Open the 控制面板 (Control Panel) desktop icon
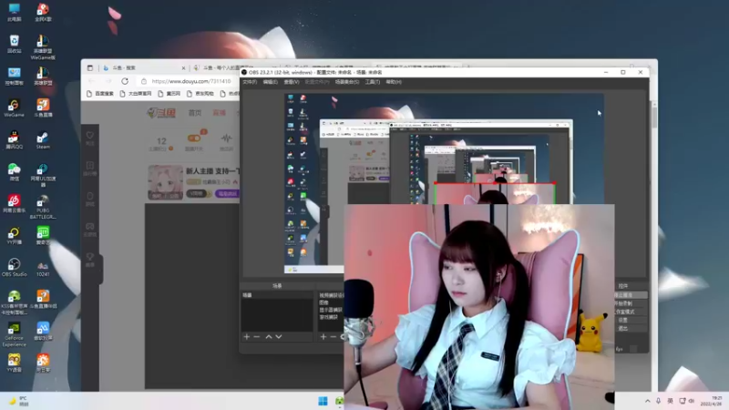Viewport: 729px width, 410px height. [x=14, y=77]
